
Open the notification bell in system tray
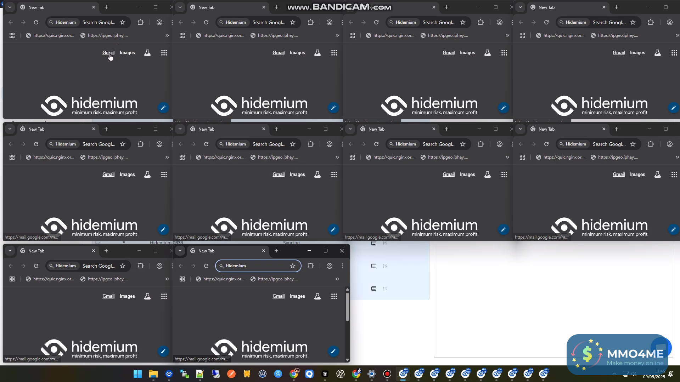670,374
